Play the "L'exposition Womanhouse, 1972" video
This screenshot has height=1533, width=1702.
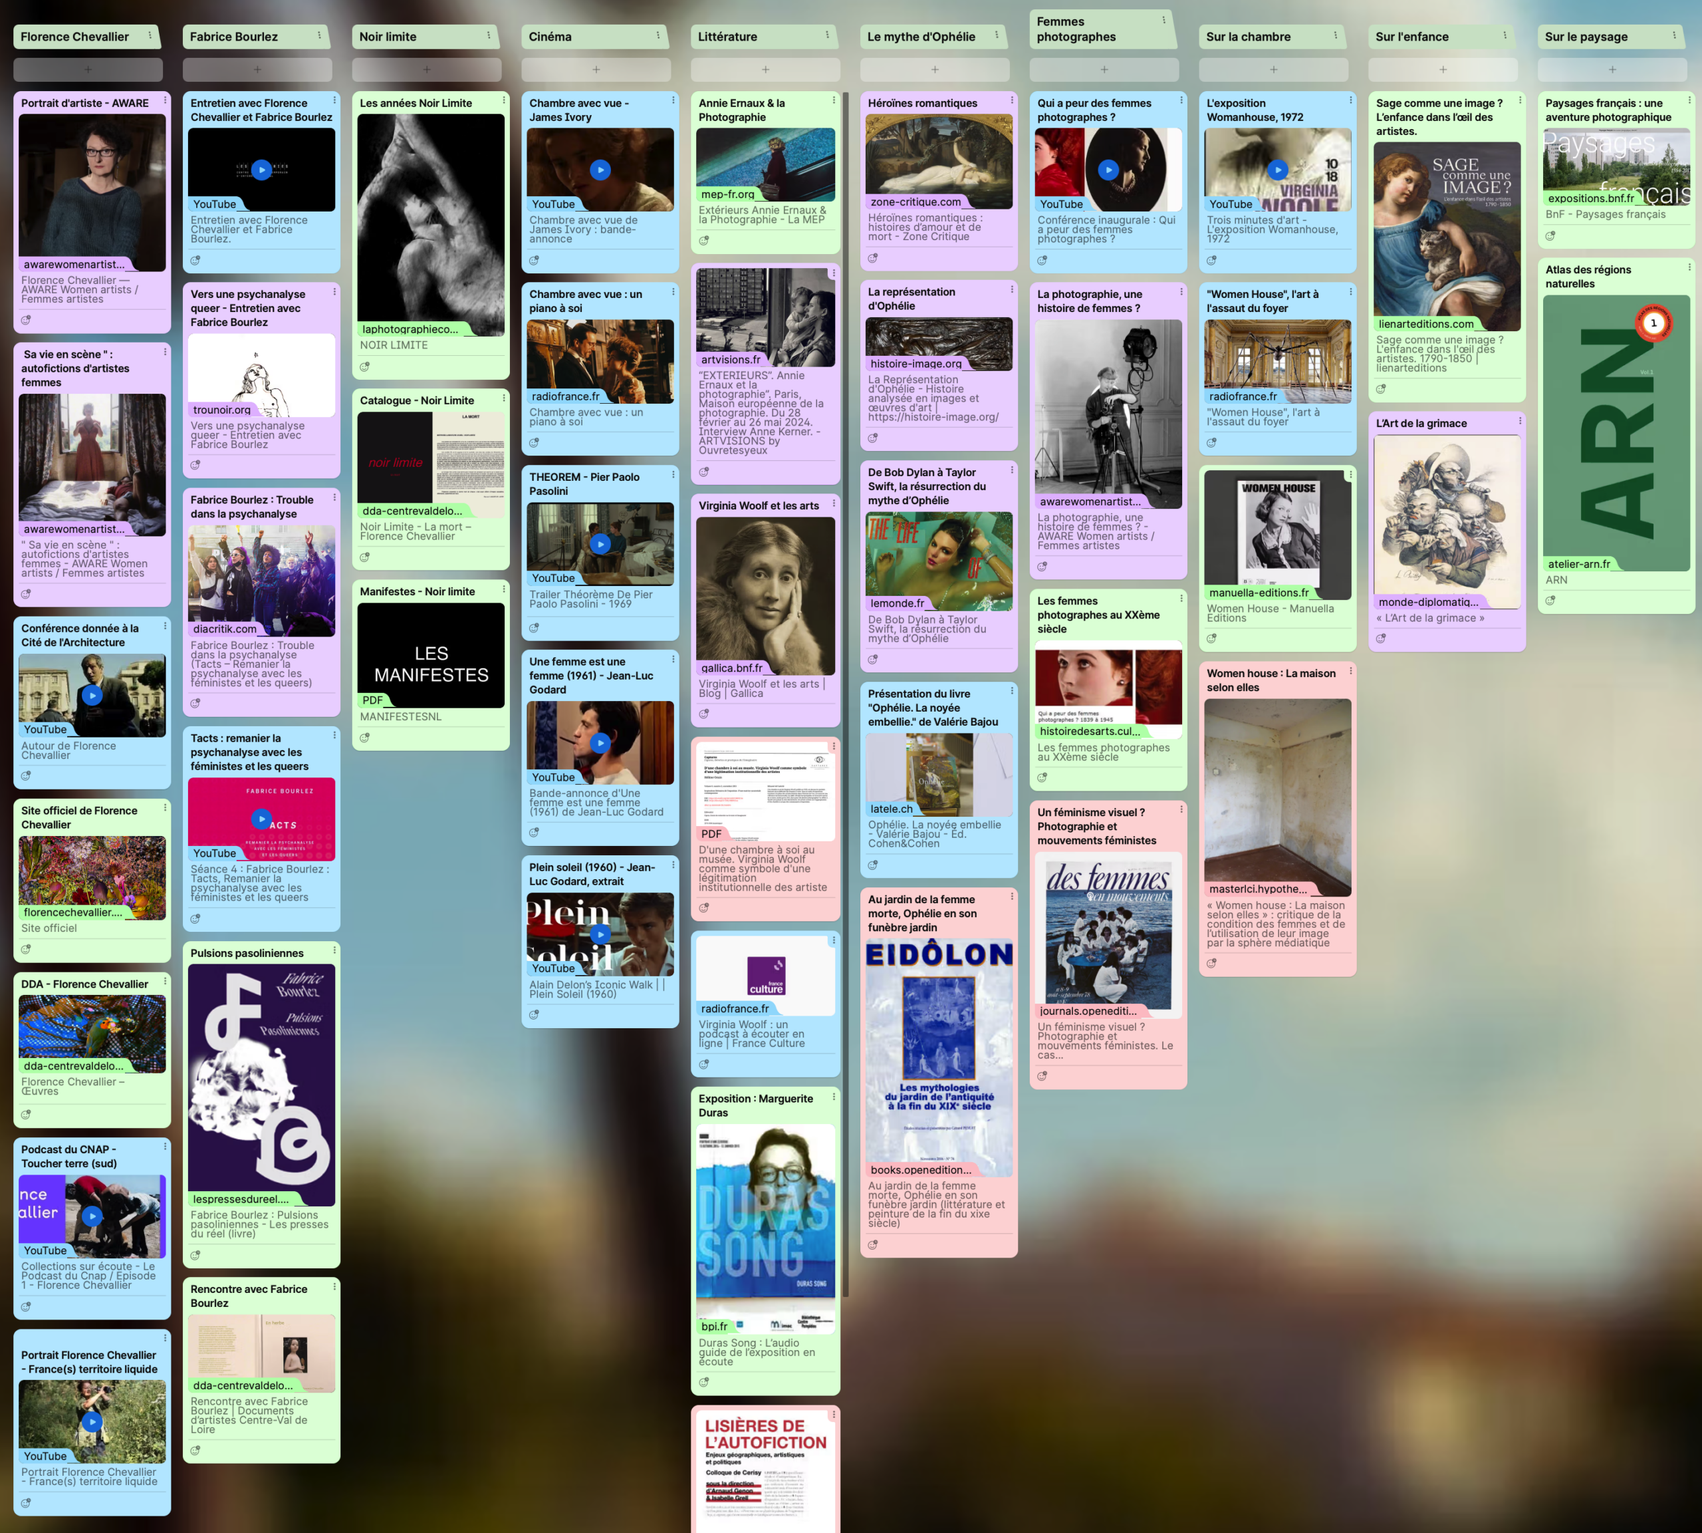[1278, 170]
